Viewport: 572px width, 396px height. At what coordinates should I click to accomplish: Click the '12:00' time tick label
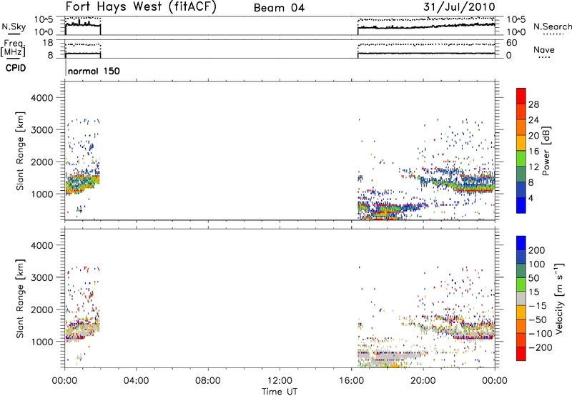[280, 381]
